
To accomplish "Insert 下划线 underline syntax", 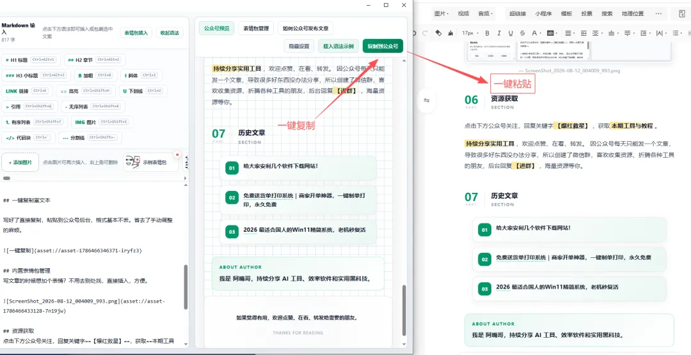I will click(143, 91).
